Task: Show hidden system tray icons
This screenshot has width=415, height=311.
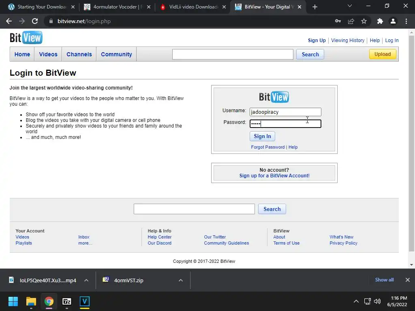Action: tap(356, 301)
